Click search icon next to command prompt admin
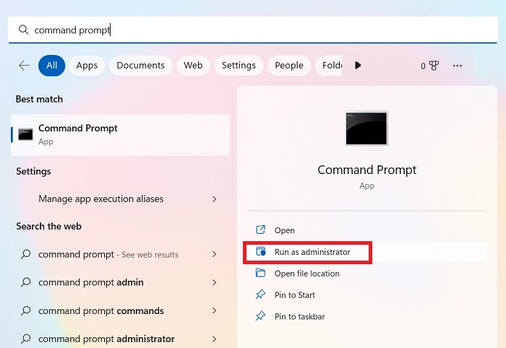Viewport: 506px width, 348px height. pyautogui.click(x=25, y=282)
